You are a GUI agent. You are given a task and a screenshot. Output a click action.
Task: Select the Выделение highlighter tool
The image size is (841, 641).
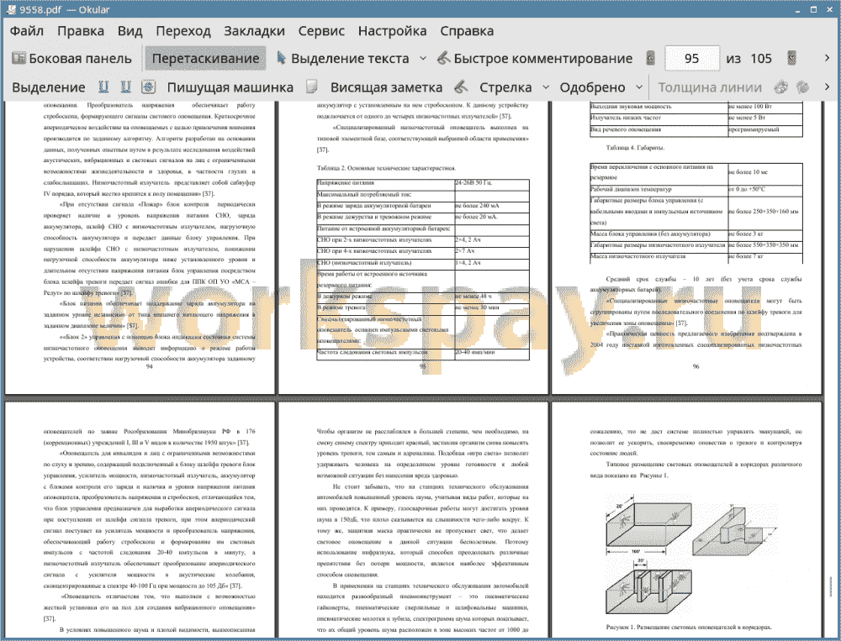tap(48, 87)
